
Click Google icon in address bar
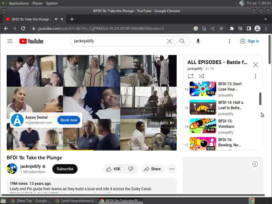[x=196, y=28]
